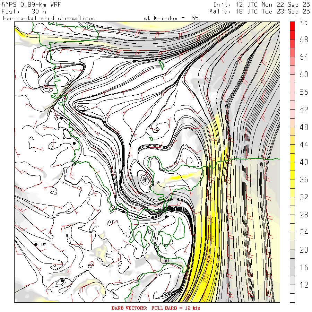This screenshot has height=312, width=312.
Task: Click the 48 legend value
Action: (304, 127)
